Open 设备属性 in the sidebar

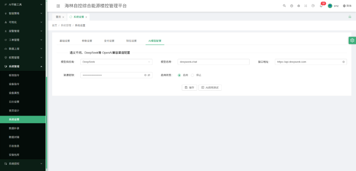coord(14,93)
